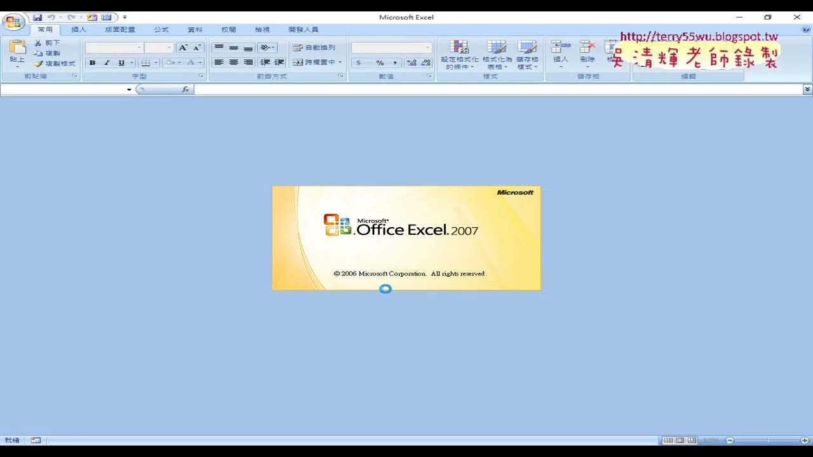Screen dimensions: 813x457
Task: Toggle italic formatting
Action: click(x=107, y=63)
